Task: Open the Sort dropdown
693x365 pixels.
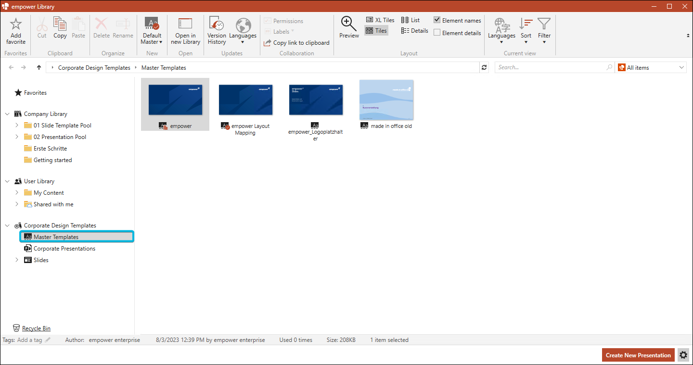Action: click(x=526, y=31)
